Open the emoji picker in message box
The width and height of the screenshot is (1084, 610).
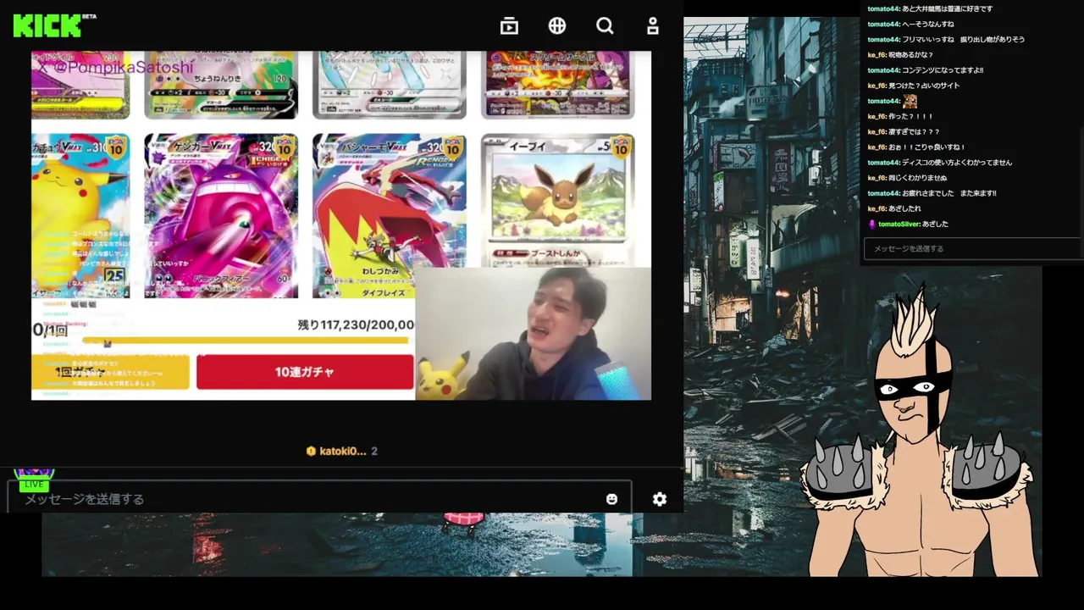(x=611, y=499)
